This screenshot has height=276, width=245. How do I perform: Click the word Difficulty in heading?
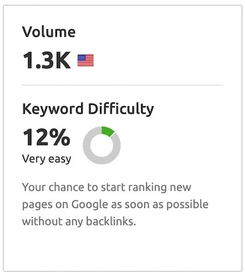[121, 109]
